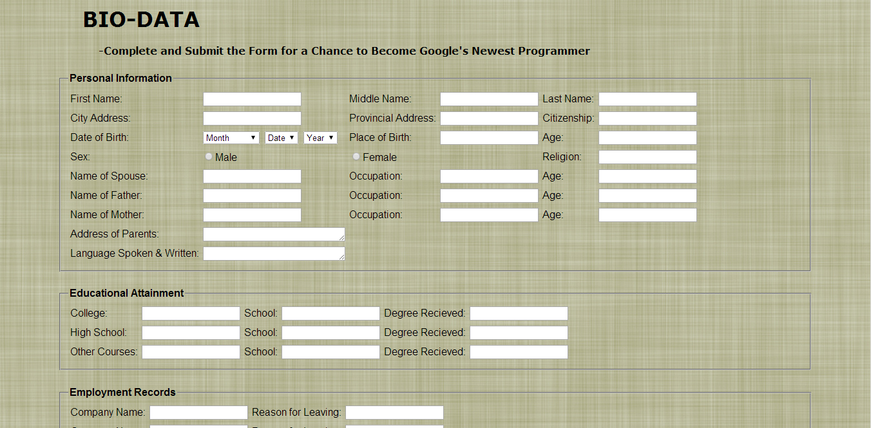
Task: Click Degree Recieved field in Other Courses row
Action: [x=519, y=352]
